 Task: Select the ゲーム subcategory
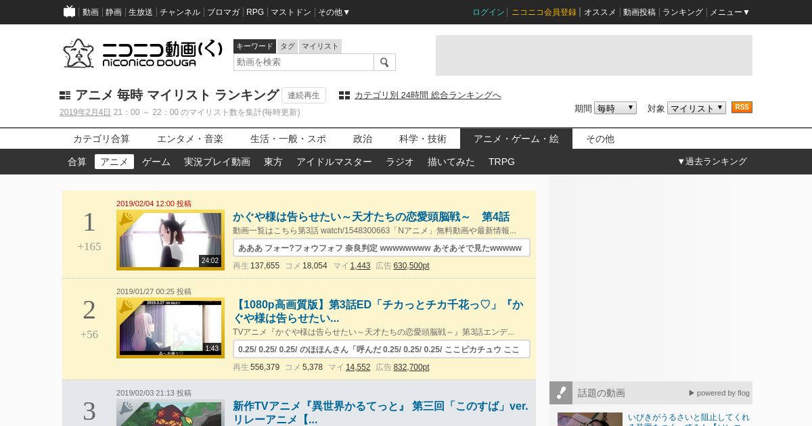pyautogui.click(x=156, y=162)
